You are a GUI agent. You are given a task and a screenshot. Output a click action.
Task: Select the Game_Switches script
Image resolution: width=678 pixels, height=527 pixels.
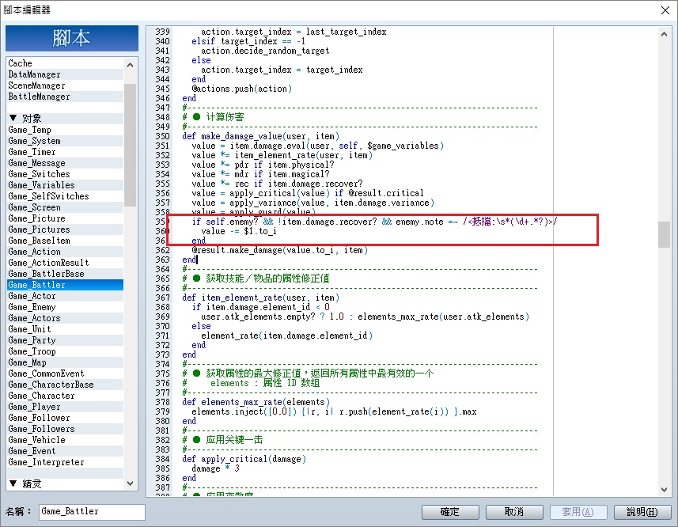[x=66, y=174]
